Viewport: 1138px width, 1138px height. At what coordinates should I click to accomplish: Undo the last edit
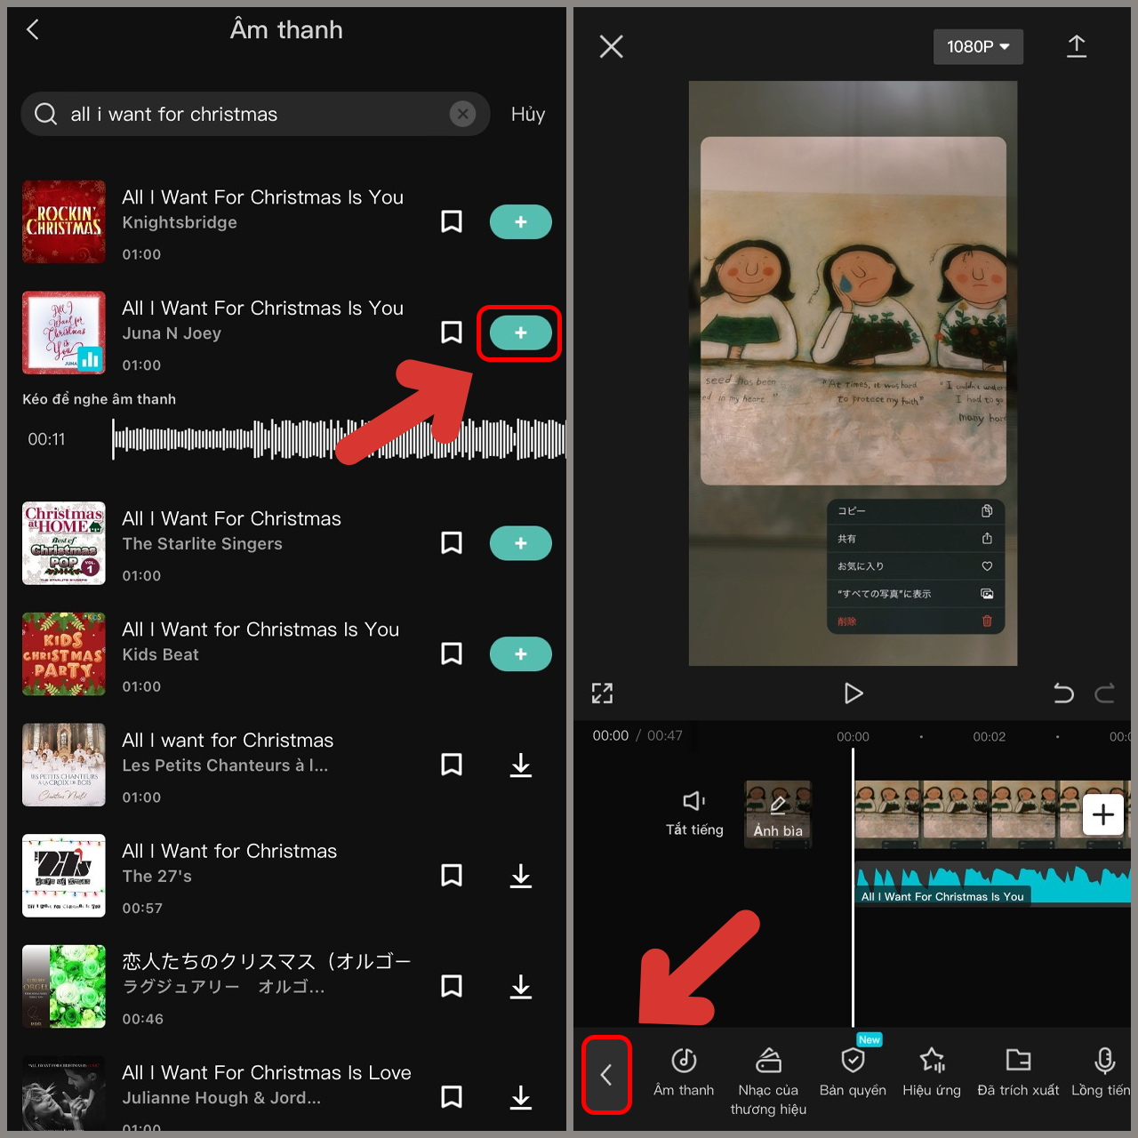(1063, 693)
